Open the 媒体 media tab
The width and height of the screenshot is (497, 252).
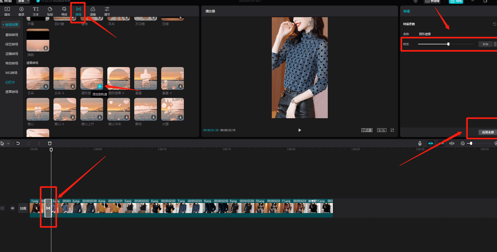[7, 11]
